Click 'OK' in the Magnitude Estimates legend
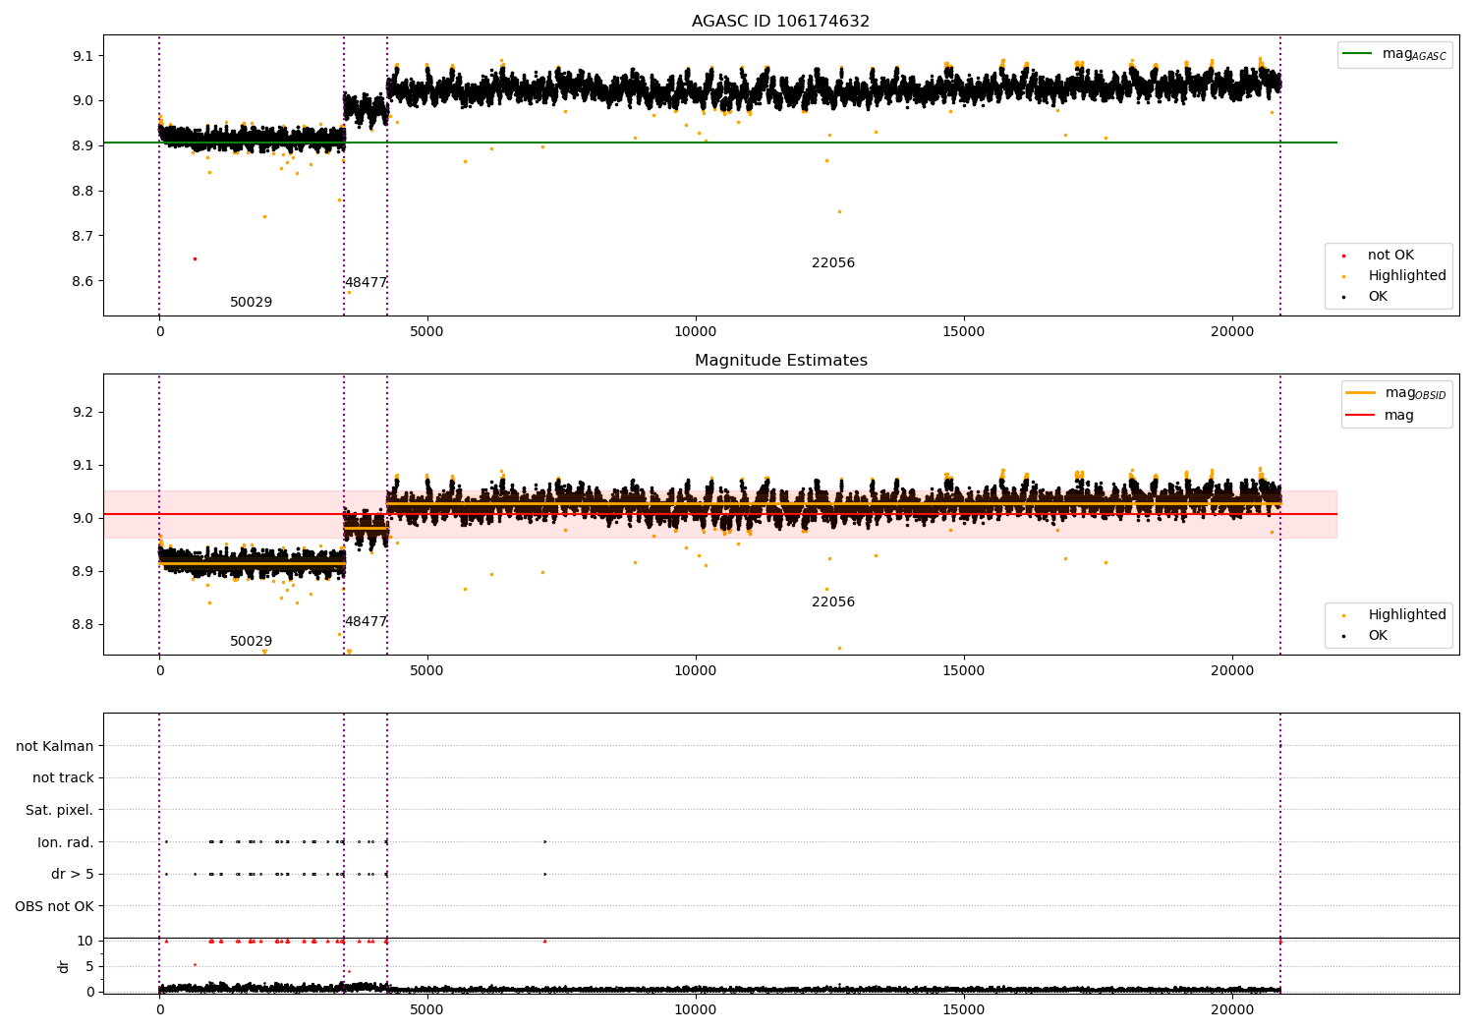Image resolution: width=1474 pixels, height=1032 pixels. tap(1378, 636)
